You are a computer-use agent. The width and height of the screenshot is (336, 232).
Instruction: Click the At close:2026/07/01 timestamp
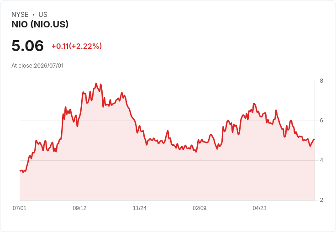[37, 66]
